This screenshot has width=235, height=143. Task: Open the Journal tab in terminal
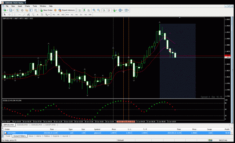click(x=65, y=136)
